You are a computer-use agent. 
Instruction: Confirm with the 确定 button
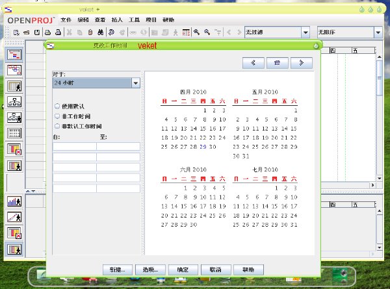[x=183, y=270]
